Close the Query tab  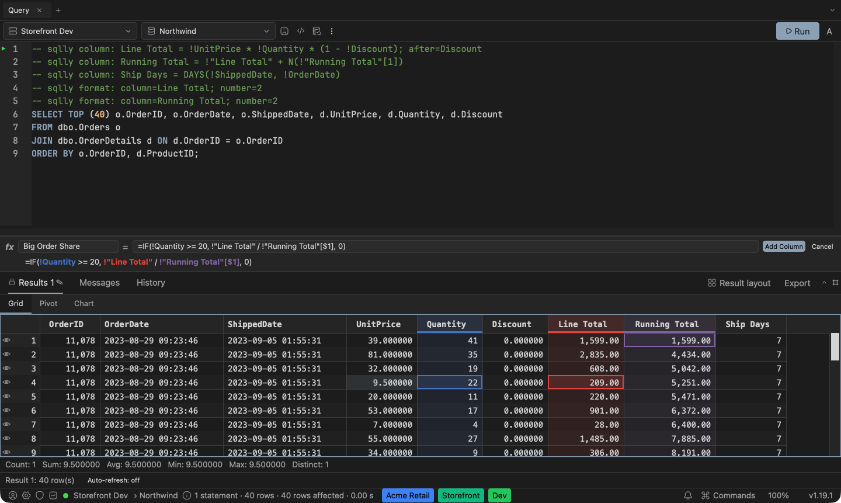click(39, 10)
